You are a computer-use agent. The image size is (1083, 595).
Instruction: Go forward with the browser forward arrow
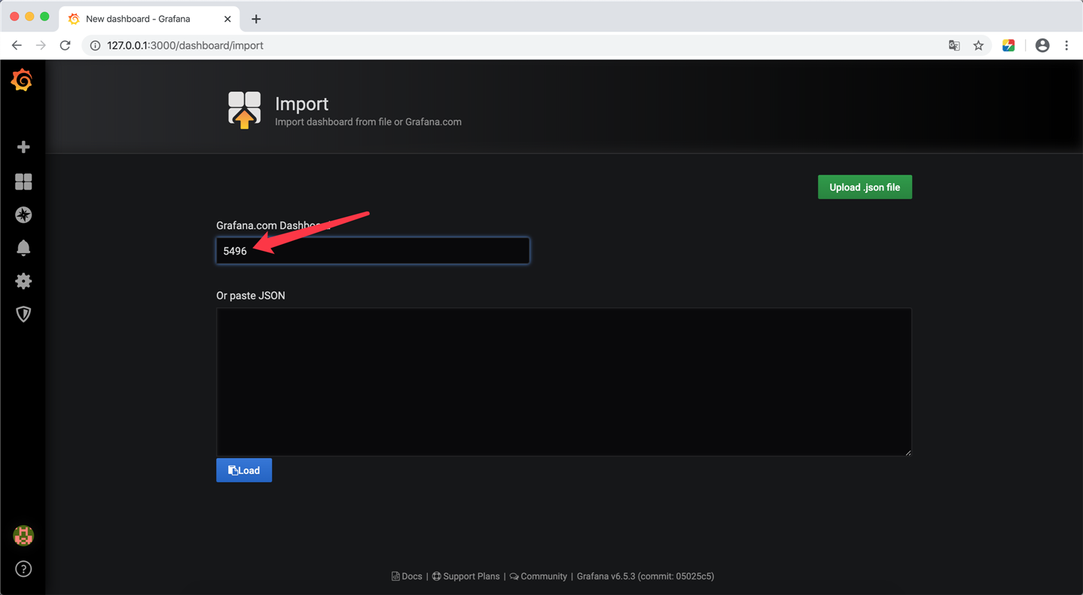point(41,45)
